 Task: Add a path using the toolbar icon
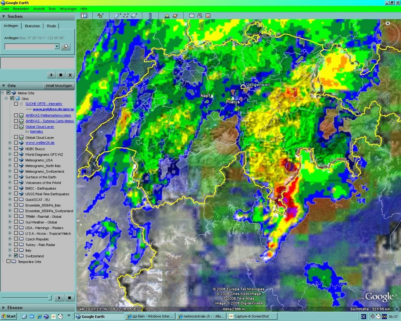tap(126, 16)
